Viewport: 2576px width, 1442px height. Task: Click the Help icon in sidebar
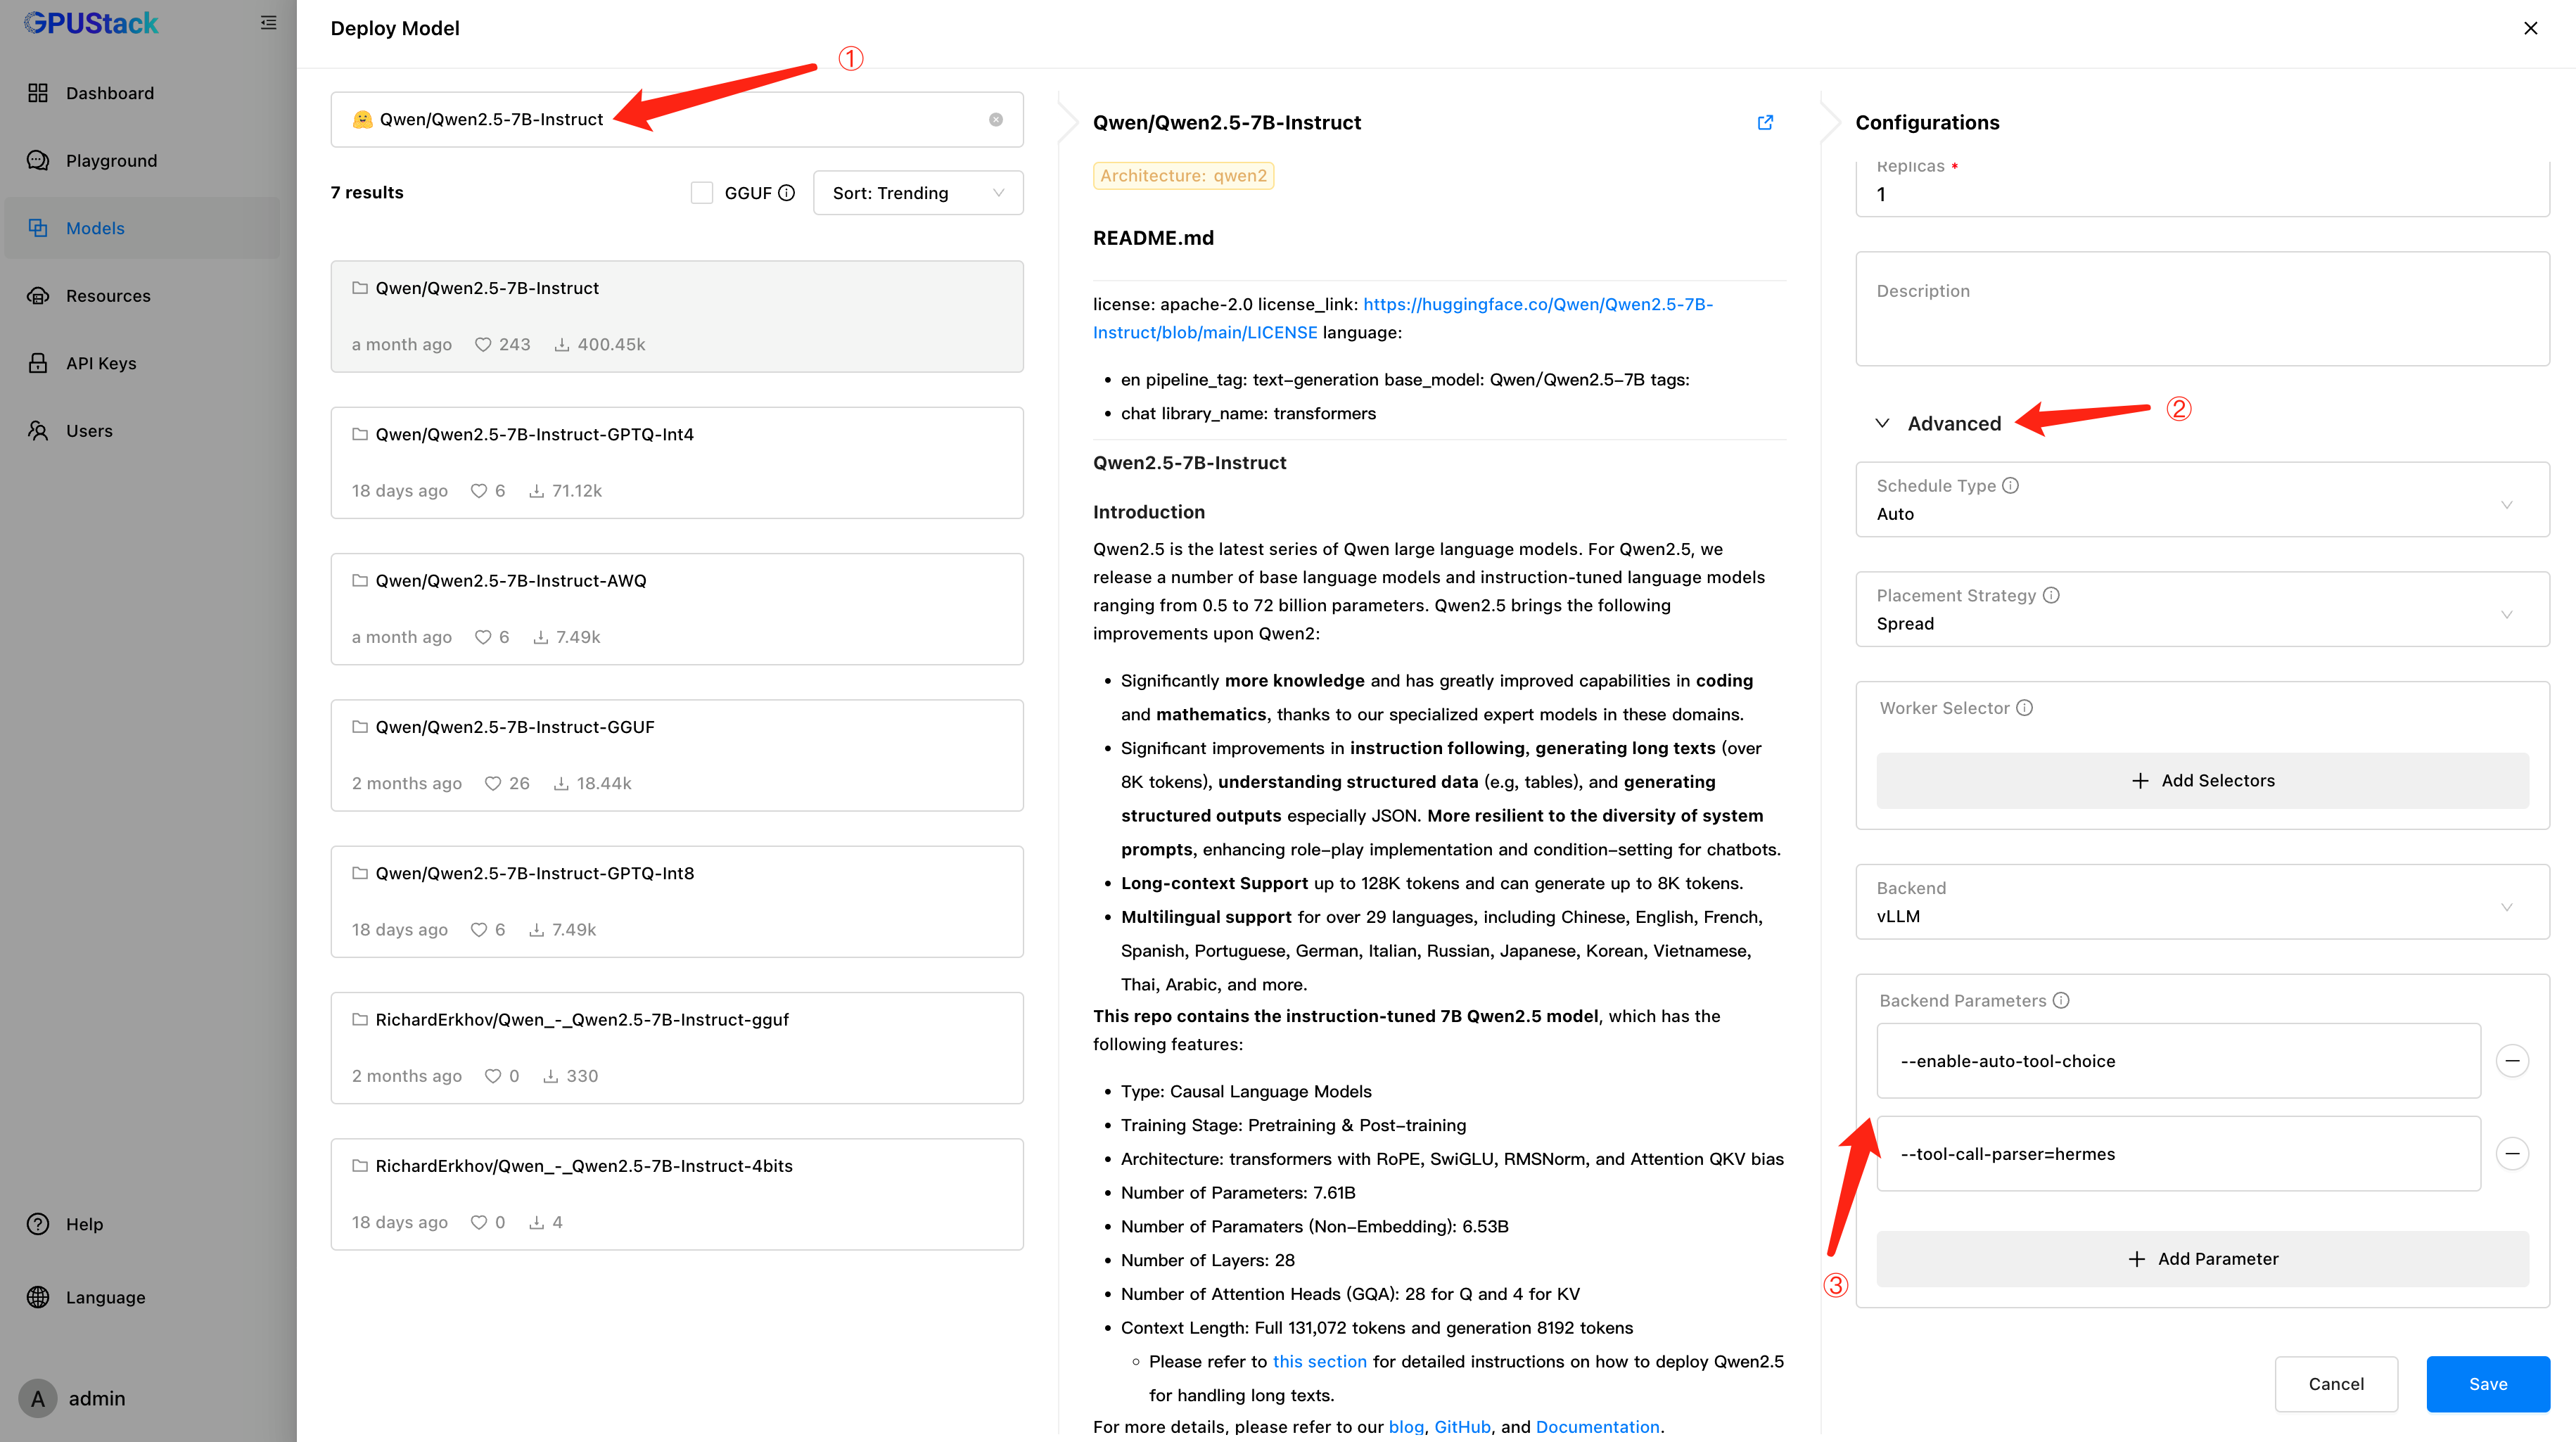[38, 1224]
